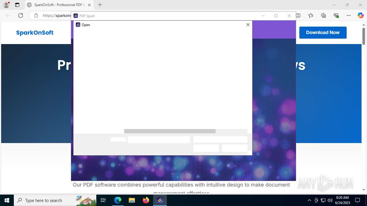Screen dimensions: 367x206
Task: Click the Open dialog title icon
Action: (x=78, y=25)
